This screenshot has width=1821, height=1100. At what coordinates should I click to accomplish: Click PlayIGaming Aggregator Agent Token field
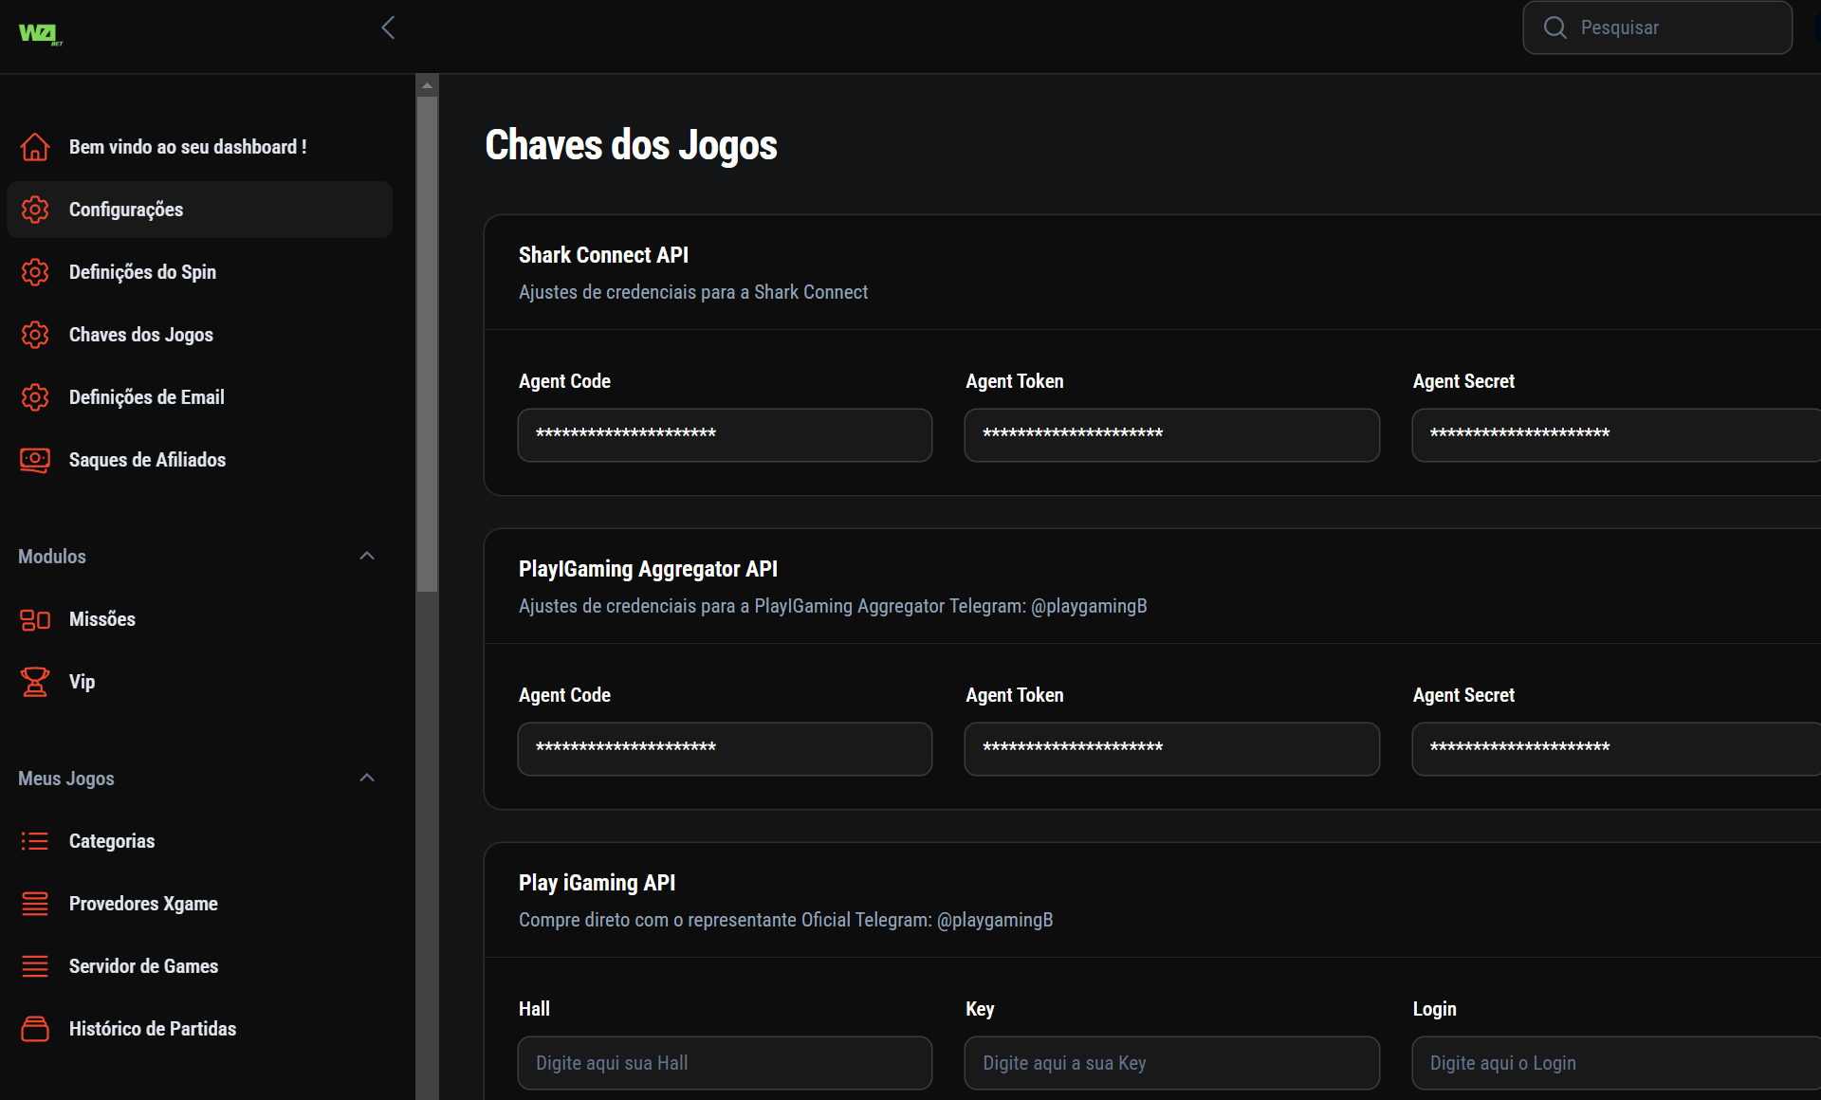[1172, 749]
